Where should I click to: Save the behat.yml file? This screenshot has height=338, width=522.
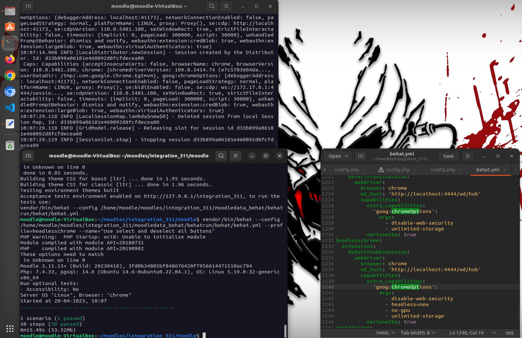tap(448, 156)
